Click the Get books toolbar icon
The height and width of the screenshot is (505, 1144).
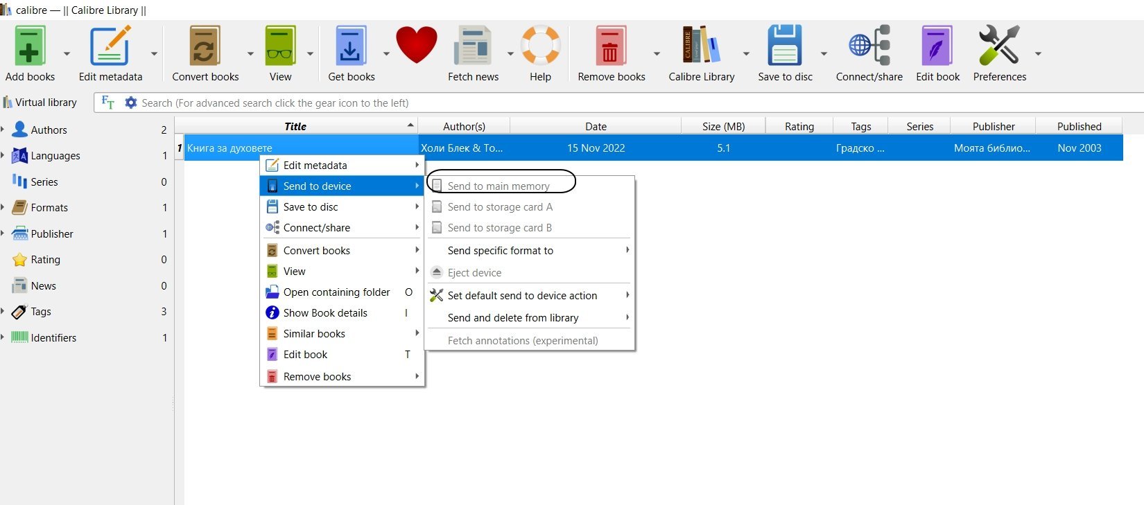[352, 46]
